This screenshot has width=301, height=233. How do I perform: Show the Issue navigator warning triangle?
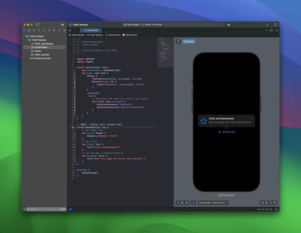pyautogui.click(x=44, y=30)
